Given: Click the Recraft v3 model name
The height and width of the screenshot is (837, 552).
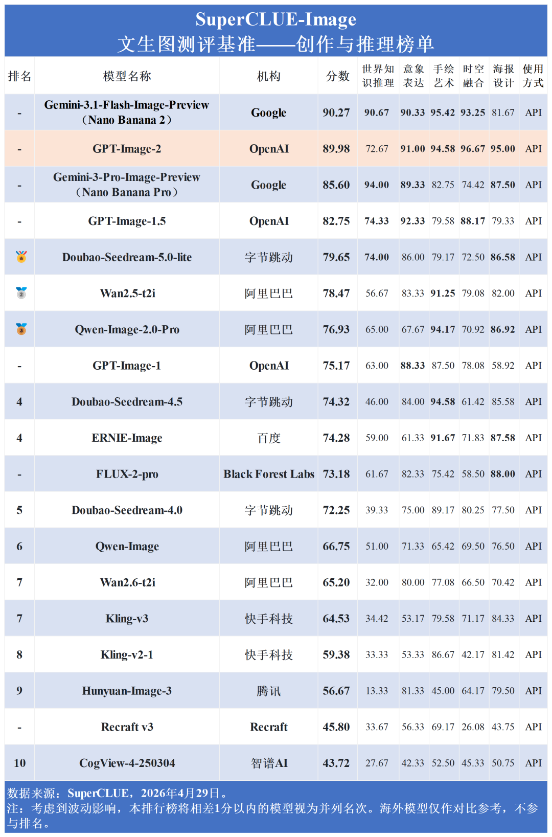Looking at the screenshot, I should point(127,727).
